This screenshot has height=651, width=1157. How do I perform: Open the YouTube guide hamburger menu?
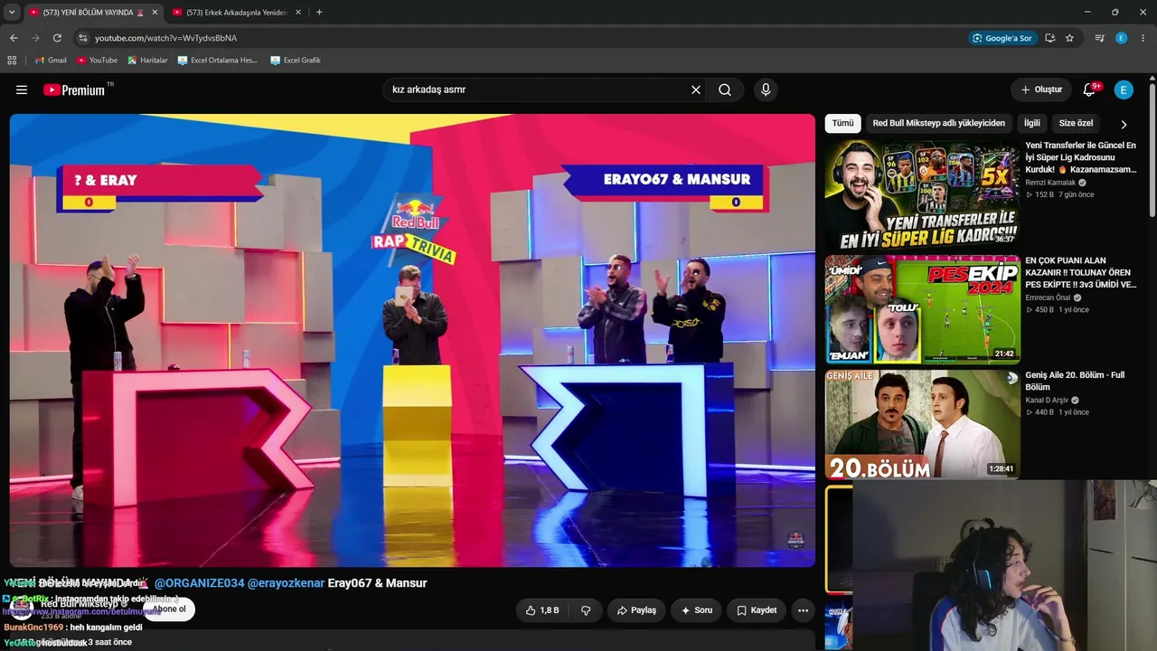pyautogui.click(x=22, y=90)
